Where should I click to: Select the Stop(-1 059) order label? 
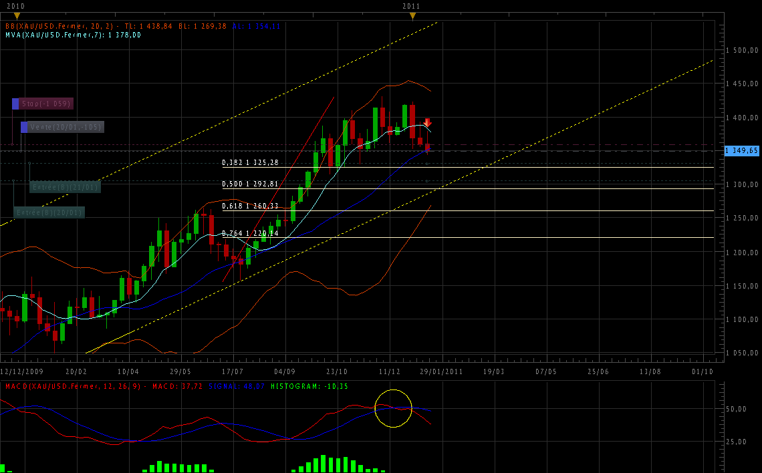pos(46,104)
